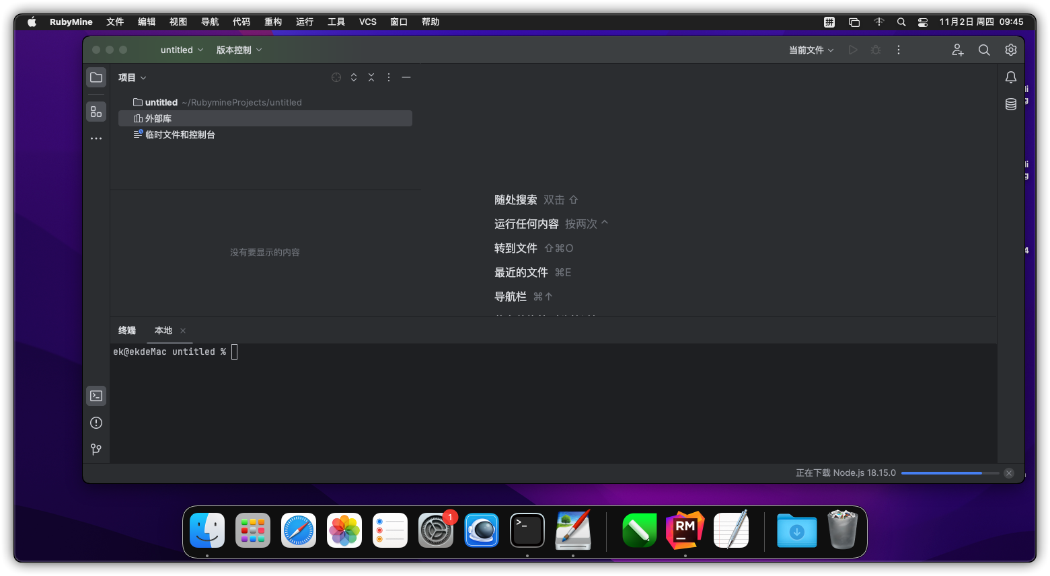Click the locate opened file target icon
Image resolution: width=1050 pixels, height=576 pixels.
coord(336,77)
